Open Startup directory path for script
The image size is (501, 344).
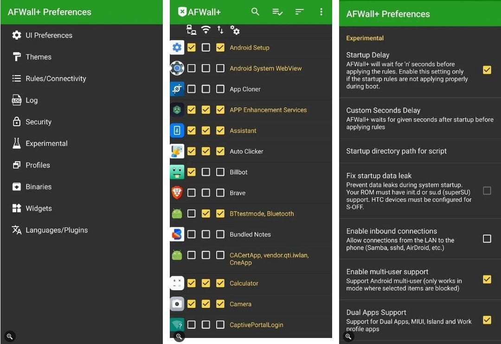point(397,151)
